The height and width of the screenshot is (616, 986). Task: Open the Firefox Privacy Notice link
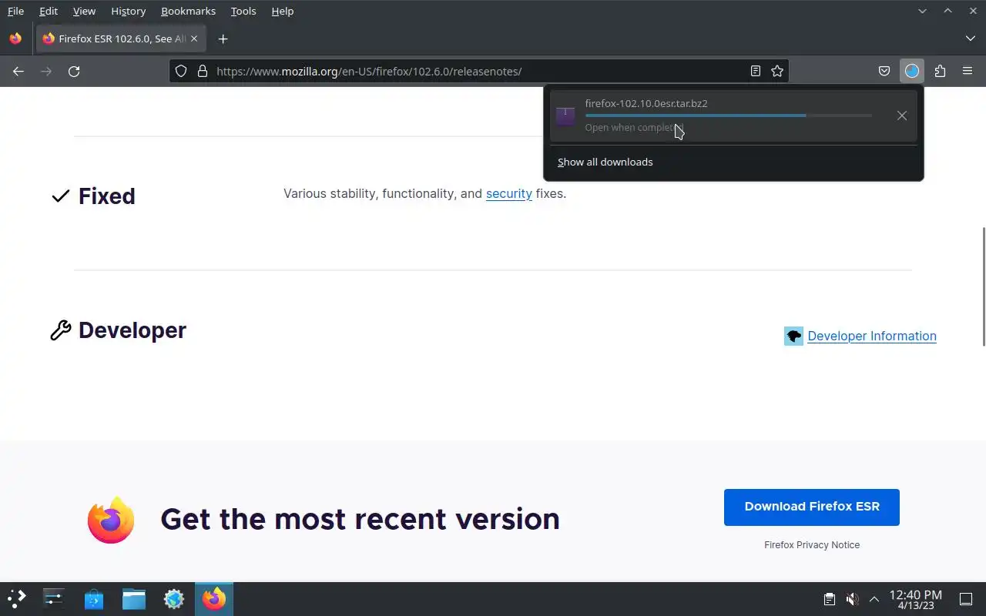812,544
